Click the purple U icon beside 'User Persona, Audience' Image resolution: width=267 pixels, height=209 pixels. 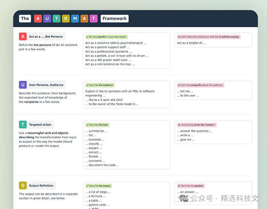23,85
